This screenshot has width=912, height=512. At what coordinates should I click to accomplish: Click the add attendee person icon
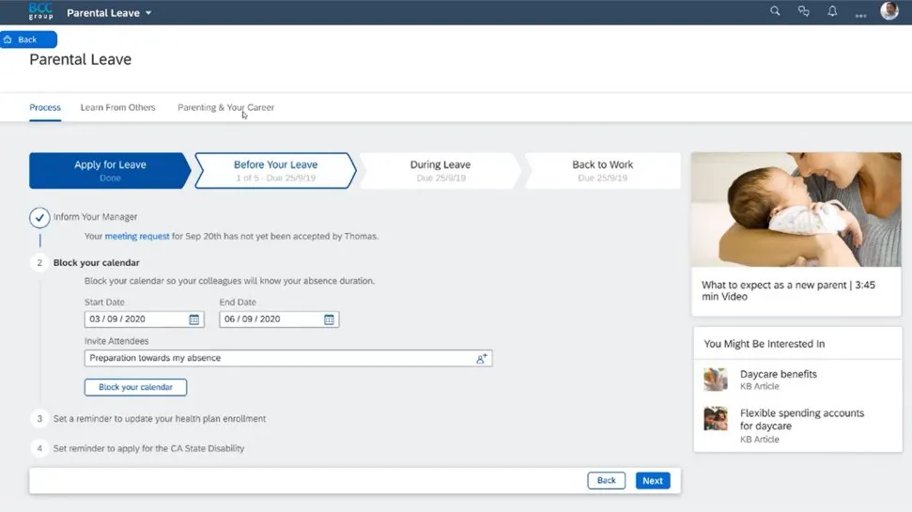click(482, 358)
